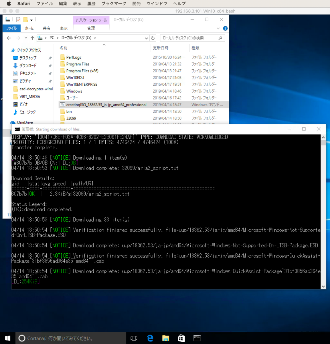Click the ローカル ディスク (C:) breadcrumb
Image resolution: width=330 pixels, height=344 pixels.
pyautogui.click(x=76, y=38)
